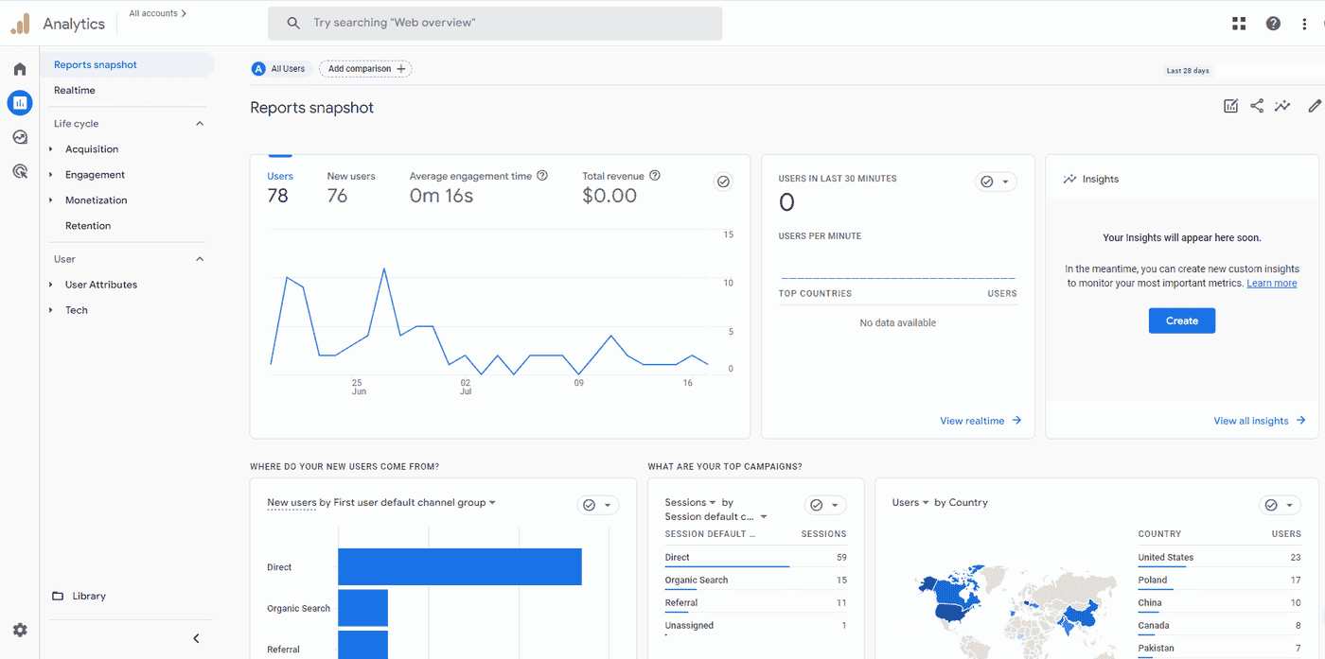Screen dimensions: 1325x659
Task: Click the Google Analytics logo
Action: (x=20, y=25)
